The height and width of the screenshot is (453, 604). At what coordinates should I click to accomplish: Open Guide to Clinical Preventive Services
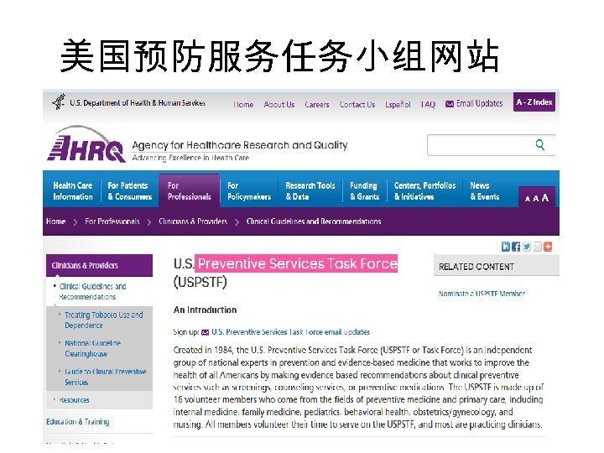click(x=105, y=377)
